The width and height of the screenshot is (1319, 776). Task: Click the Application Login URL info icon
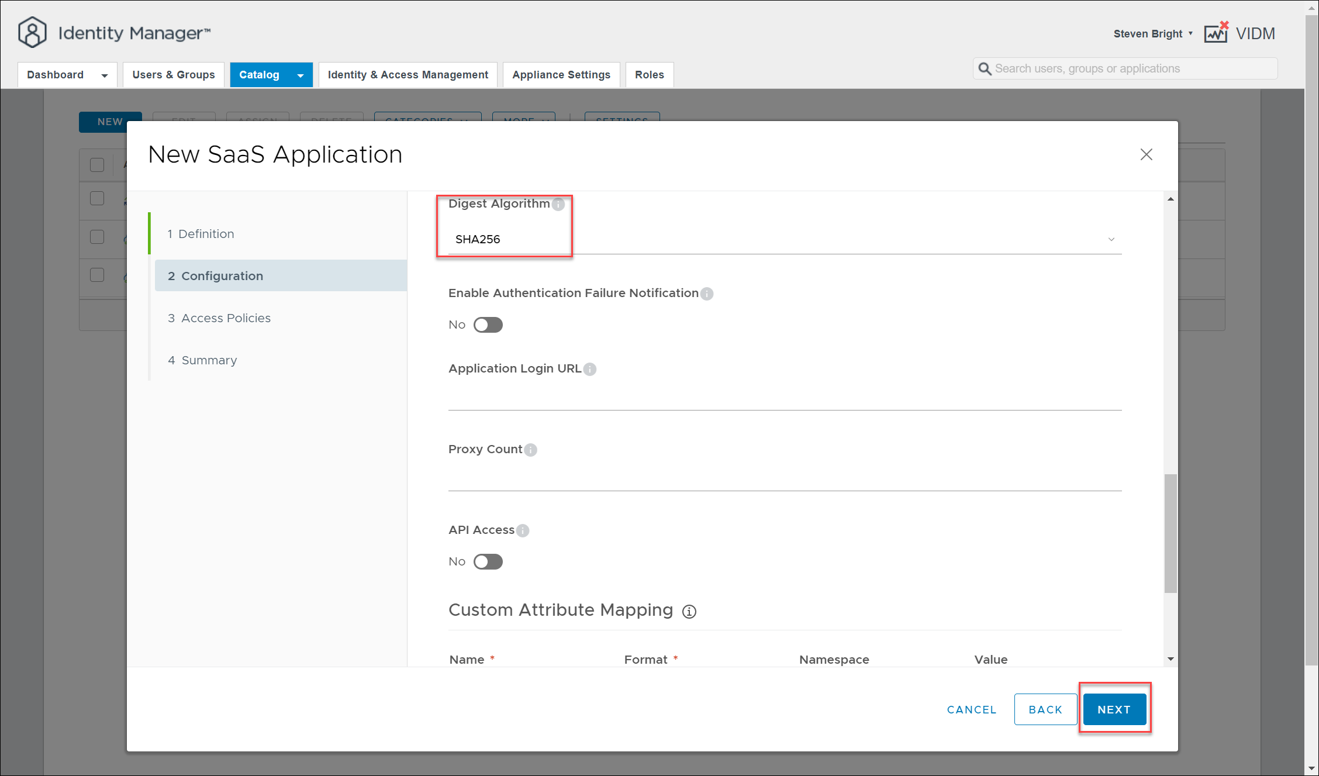coord(590,369)
